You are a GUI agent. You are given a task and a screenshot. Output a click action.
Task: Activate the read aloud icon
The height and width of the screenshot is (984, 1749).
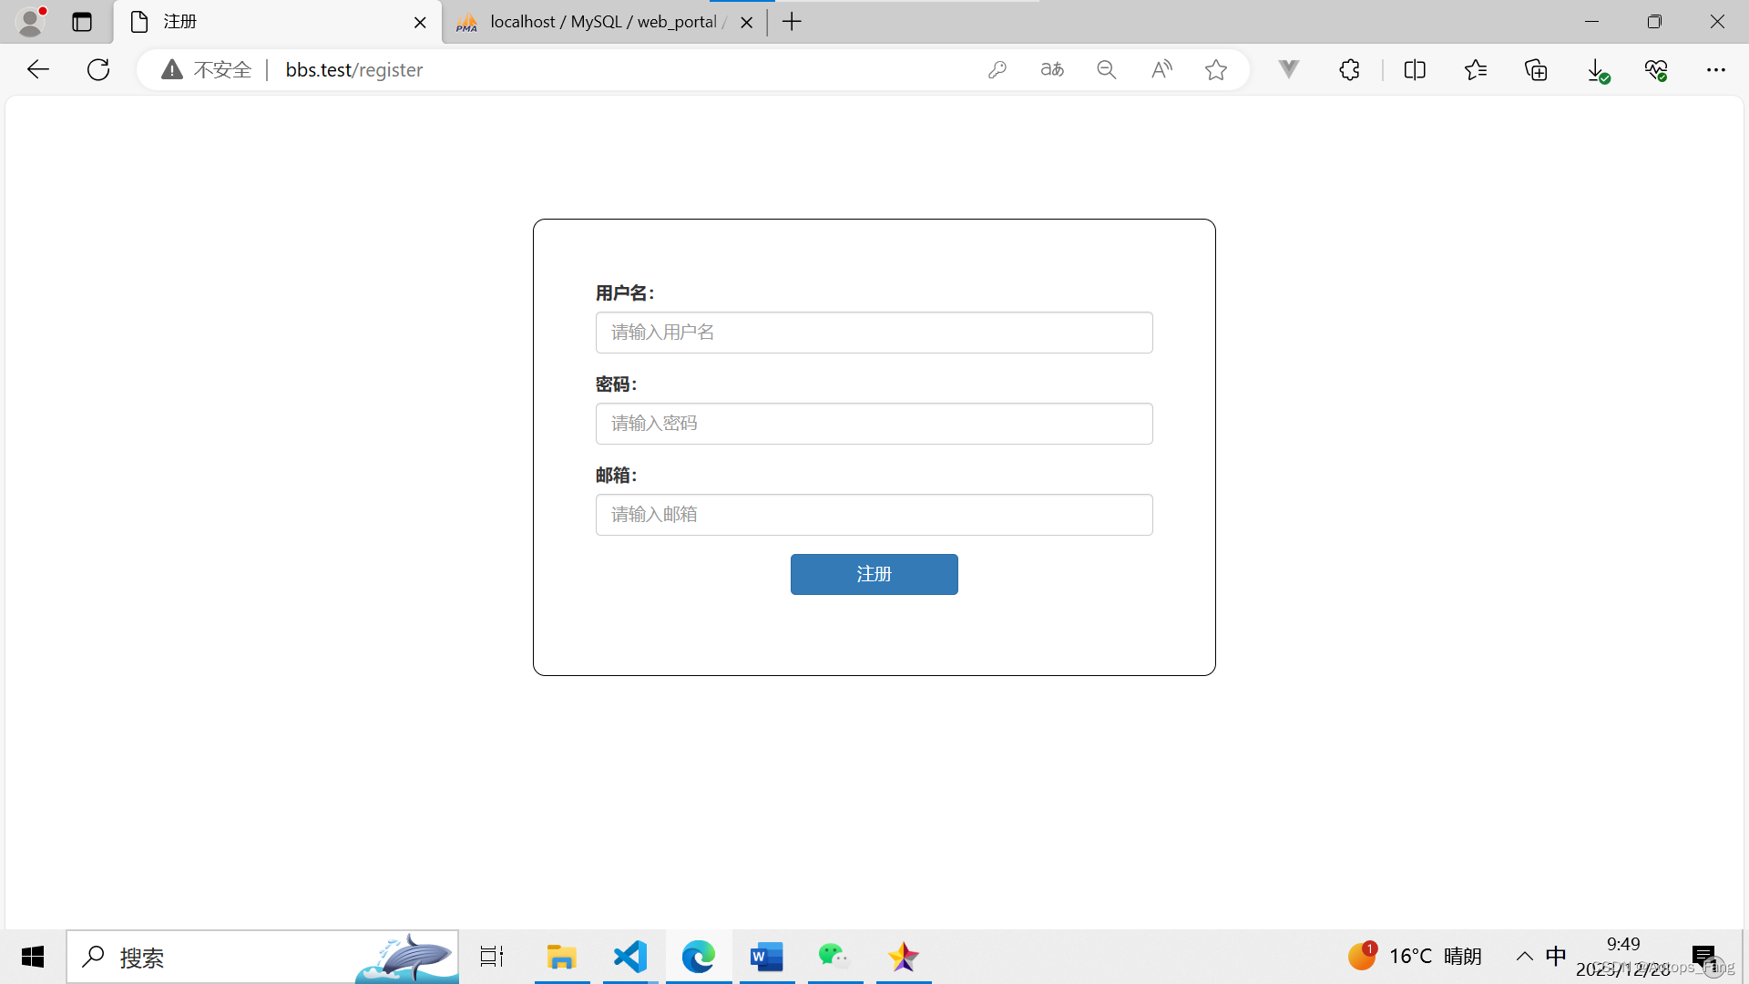(x=1161, y=70)
